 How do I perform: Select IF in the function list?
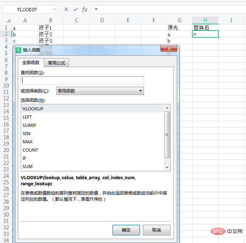92,158
